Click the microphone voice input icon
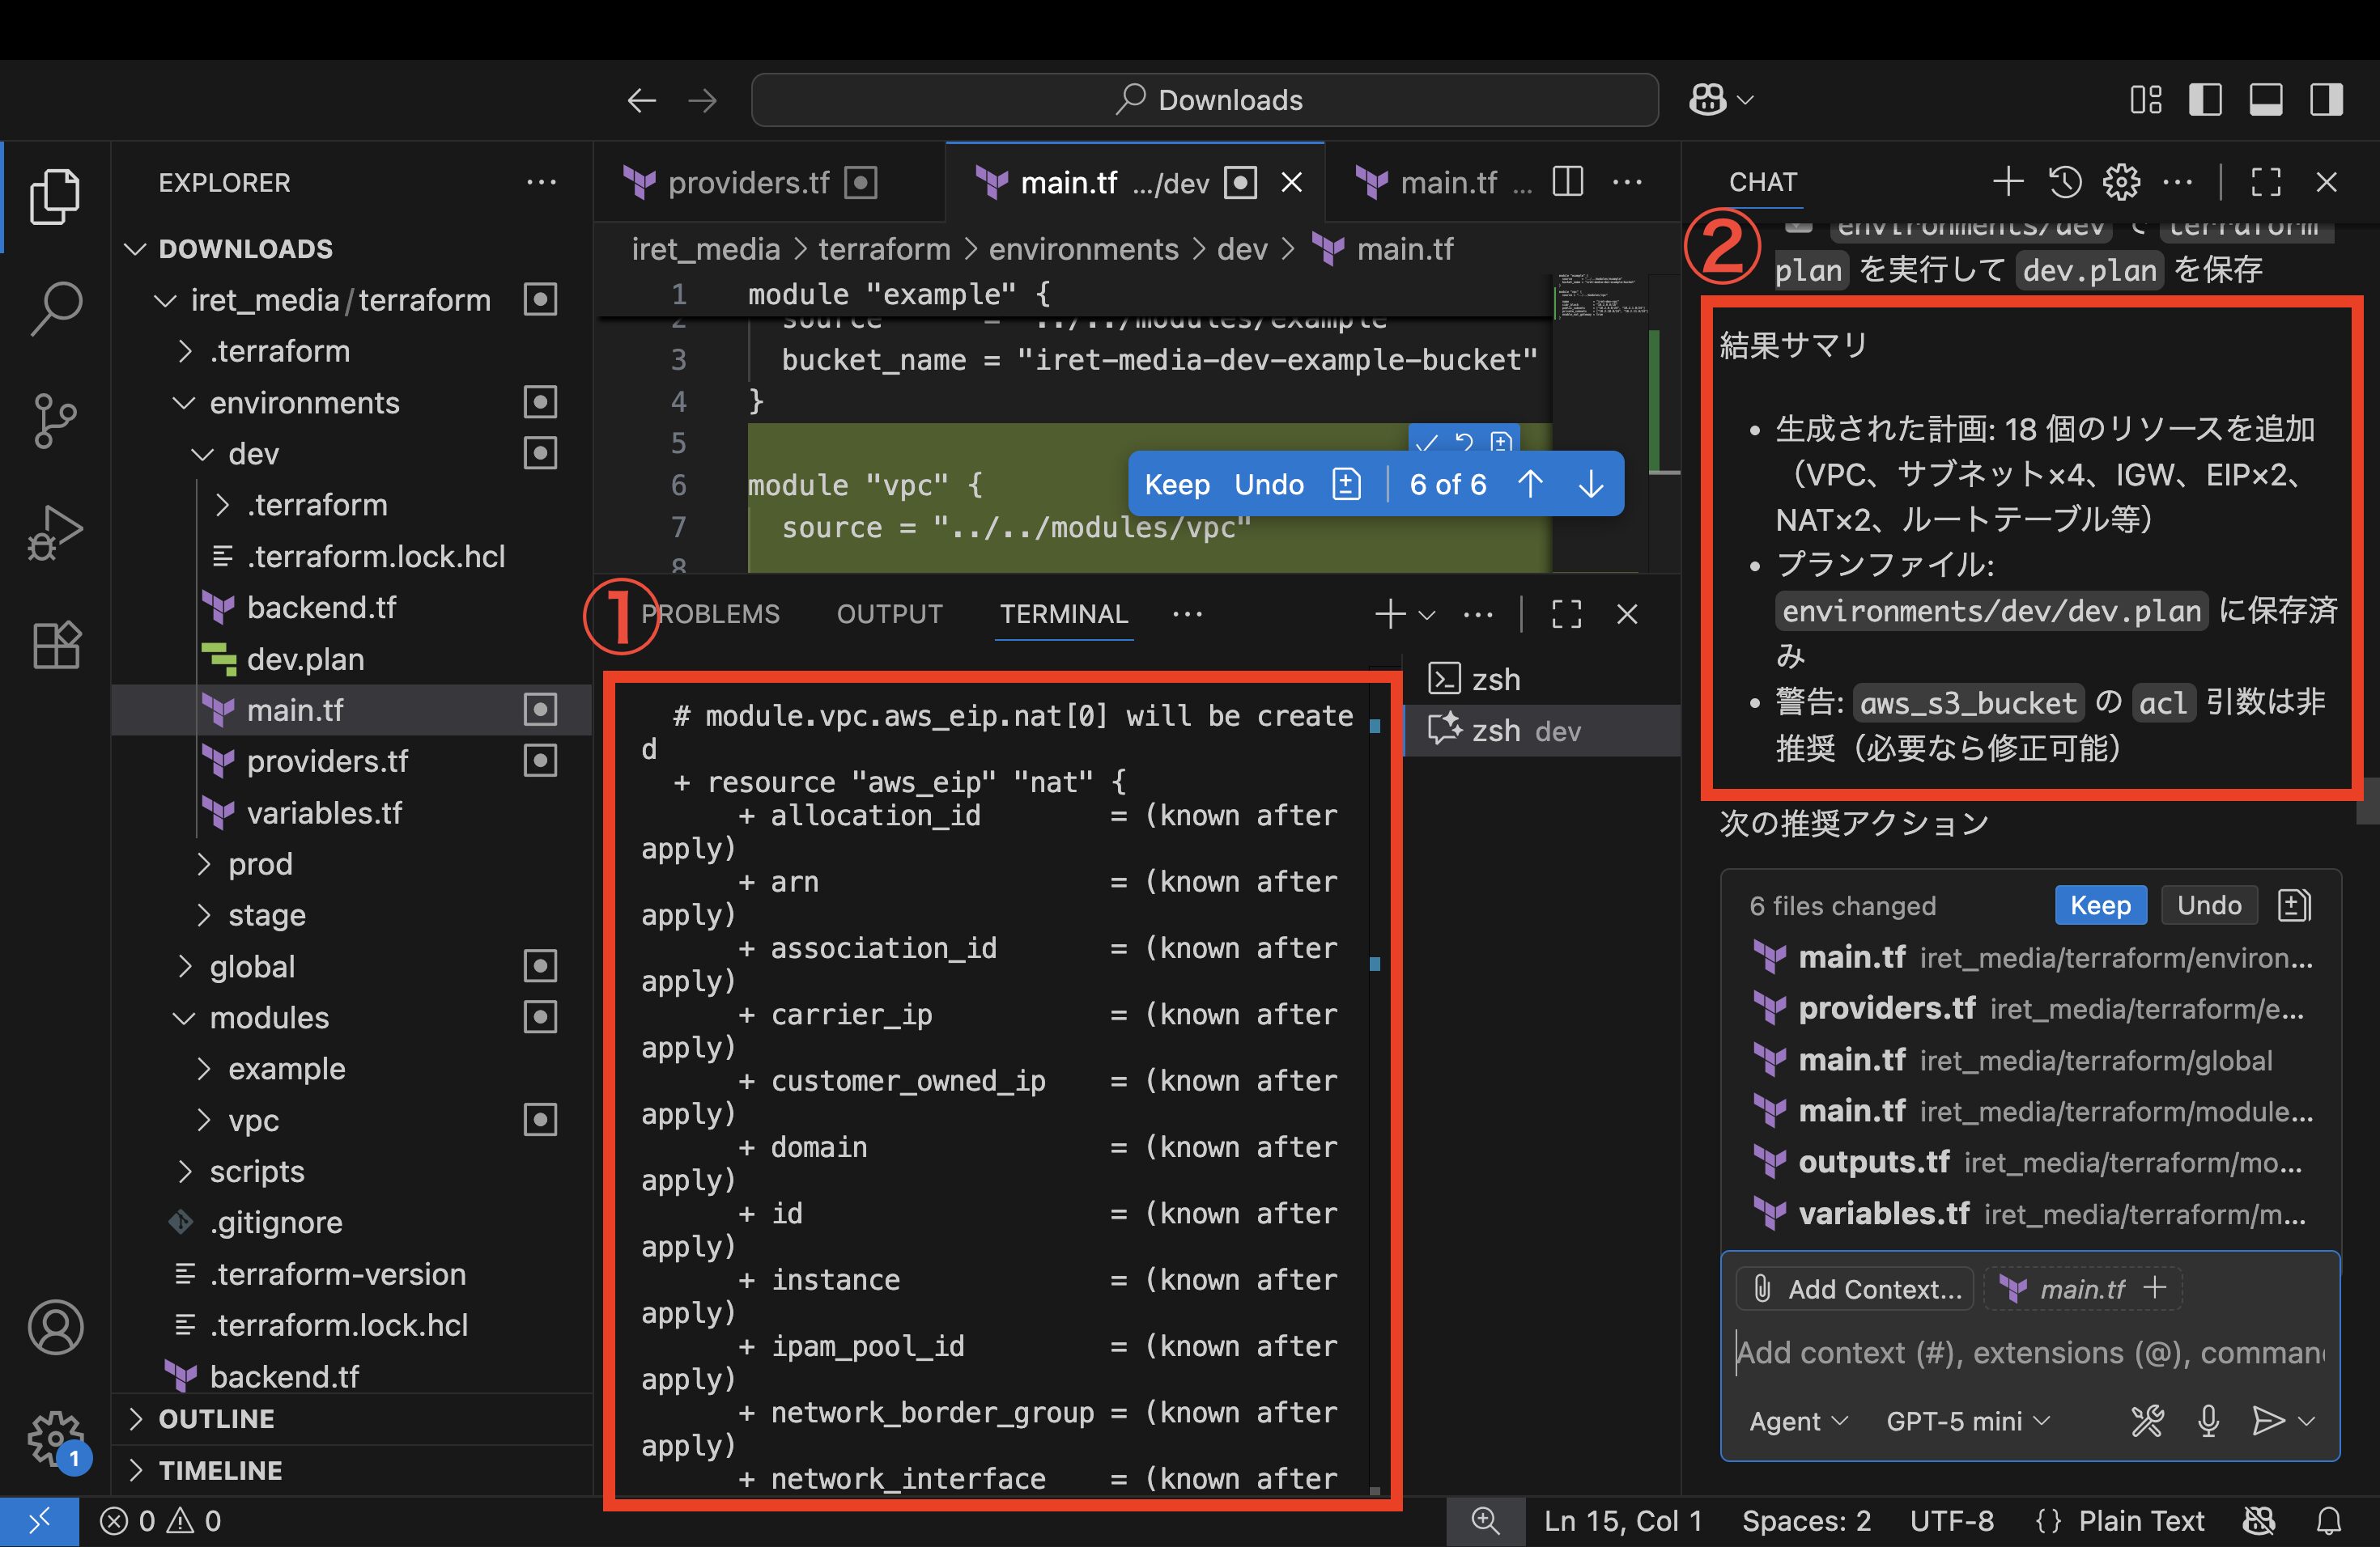Viewport: 2380px width, 1547px height. coord(2209,1420)
